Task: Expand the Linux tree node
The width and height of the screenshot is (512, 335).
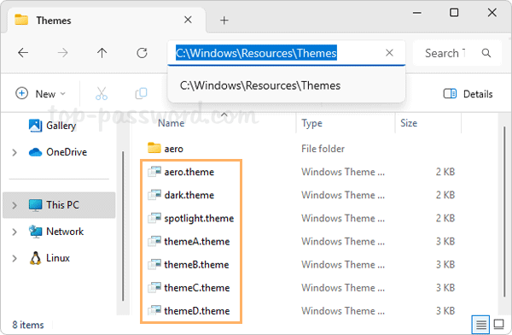Action: [x=15, y=258]
